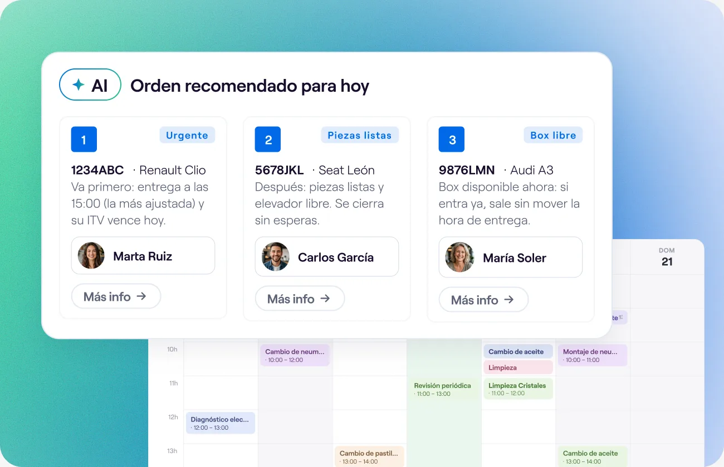Click the Renault Clio model text

point(173,170)
